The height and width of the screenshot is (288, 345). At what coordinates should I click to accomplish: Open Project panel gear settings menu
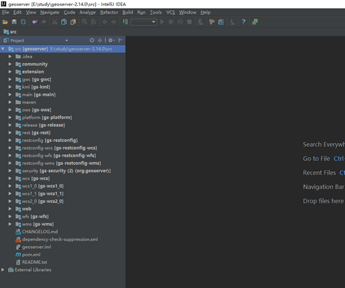point(111,40)
